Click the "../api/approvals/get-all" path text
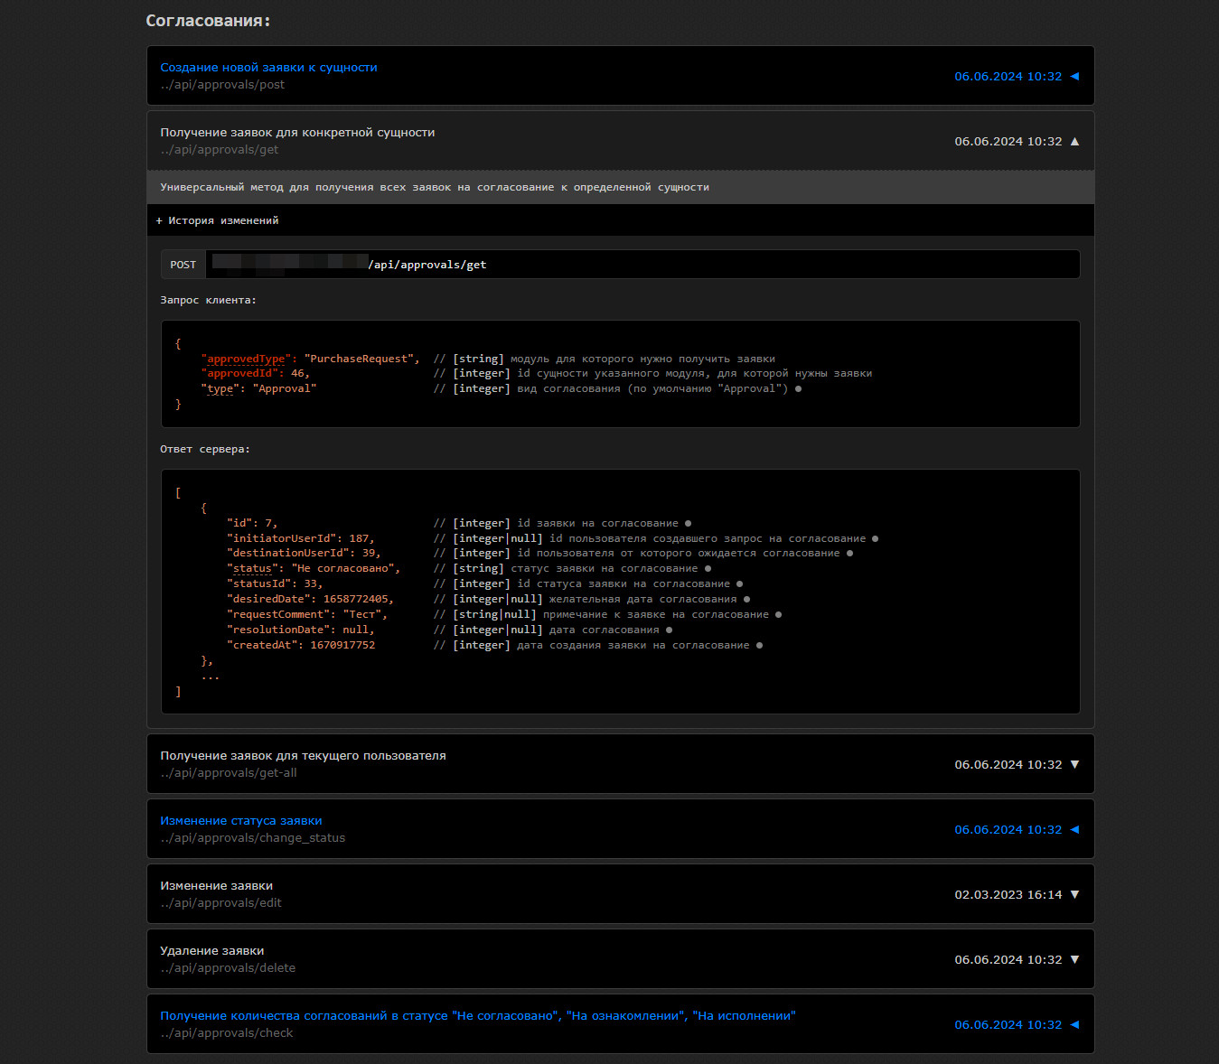The image size is (1219, 1064). pyautogui.click(x=229, y=773)
